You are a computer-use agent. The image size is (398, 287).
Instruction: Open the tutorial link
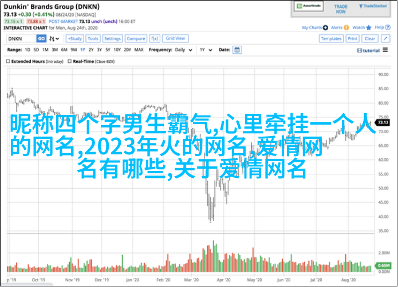pos(368,51)
